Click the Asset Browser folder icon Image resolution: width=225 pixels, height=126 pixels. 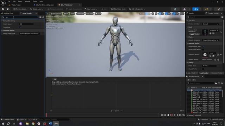pos(216,83)
